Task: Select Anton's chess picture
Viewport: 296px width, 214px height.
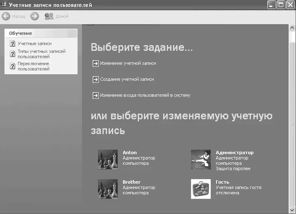Action: point(108,159)
